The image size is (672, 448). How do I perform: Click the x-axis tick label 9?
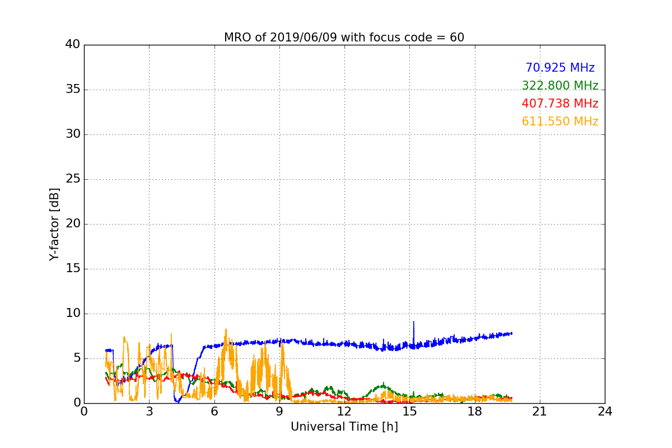[279, 412]
